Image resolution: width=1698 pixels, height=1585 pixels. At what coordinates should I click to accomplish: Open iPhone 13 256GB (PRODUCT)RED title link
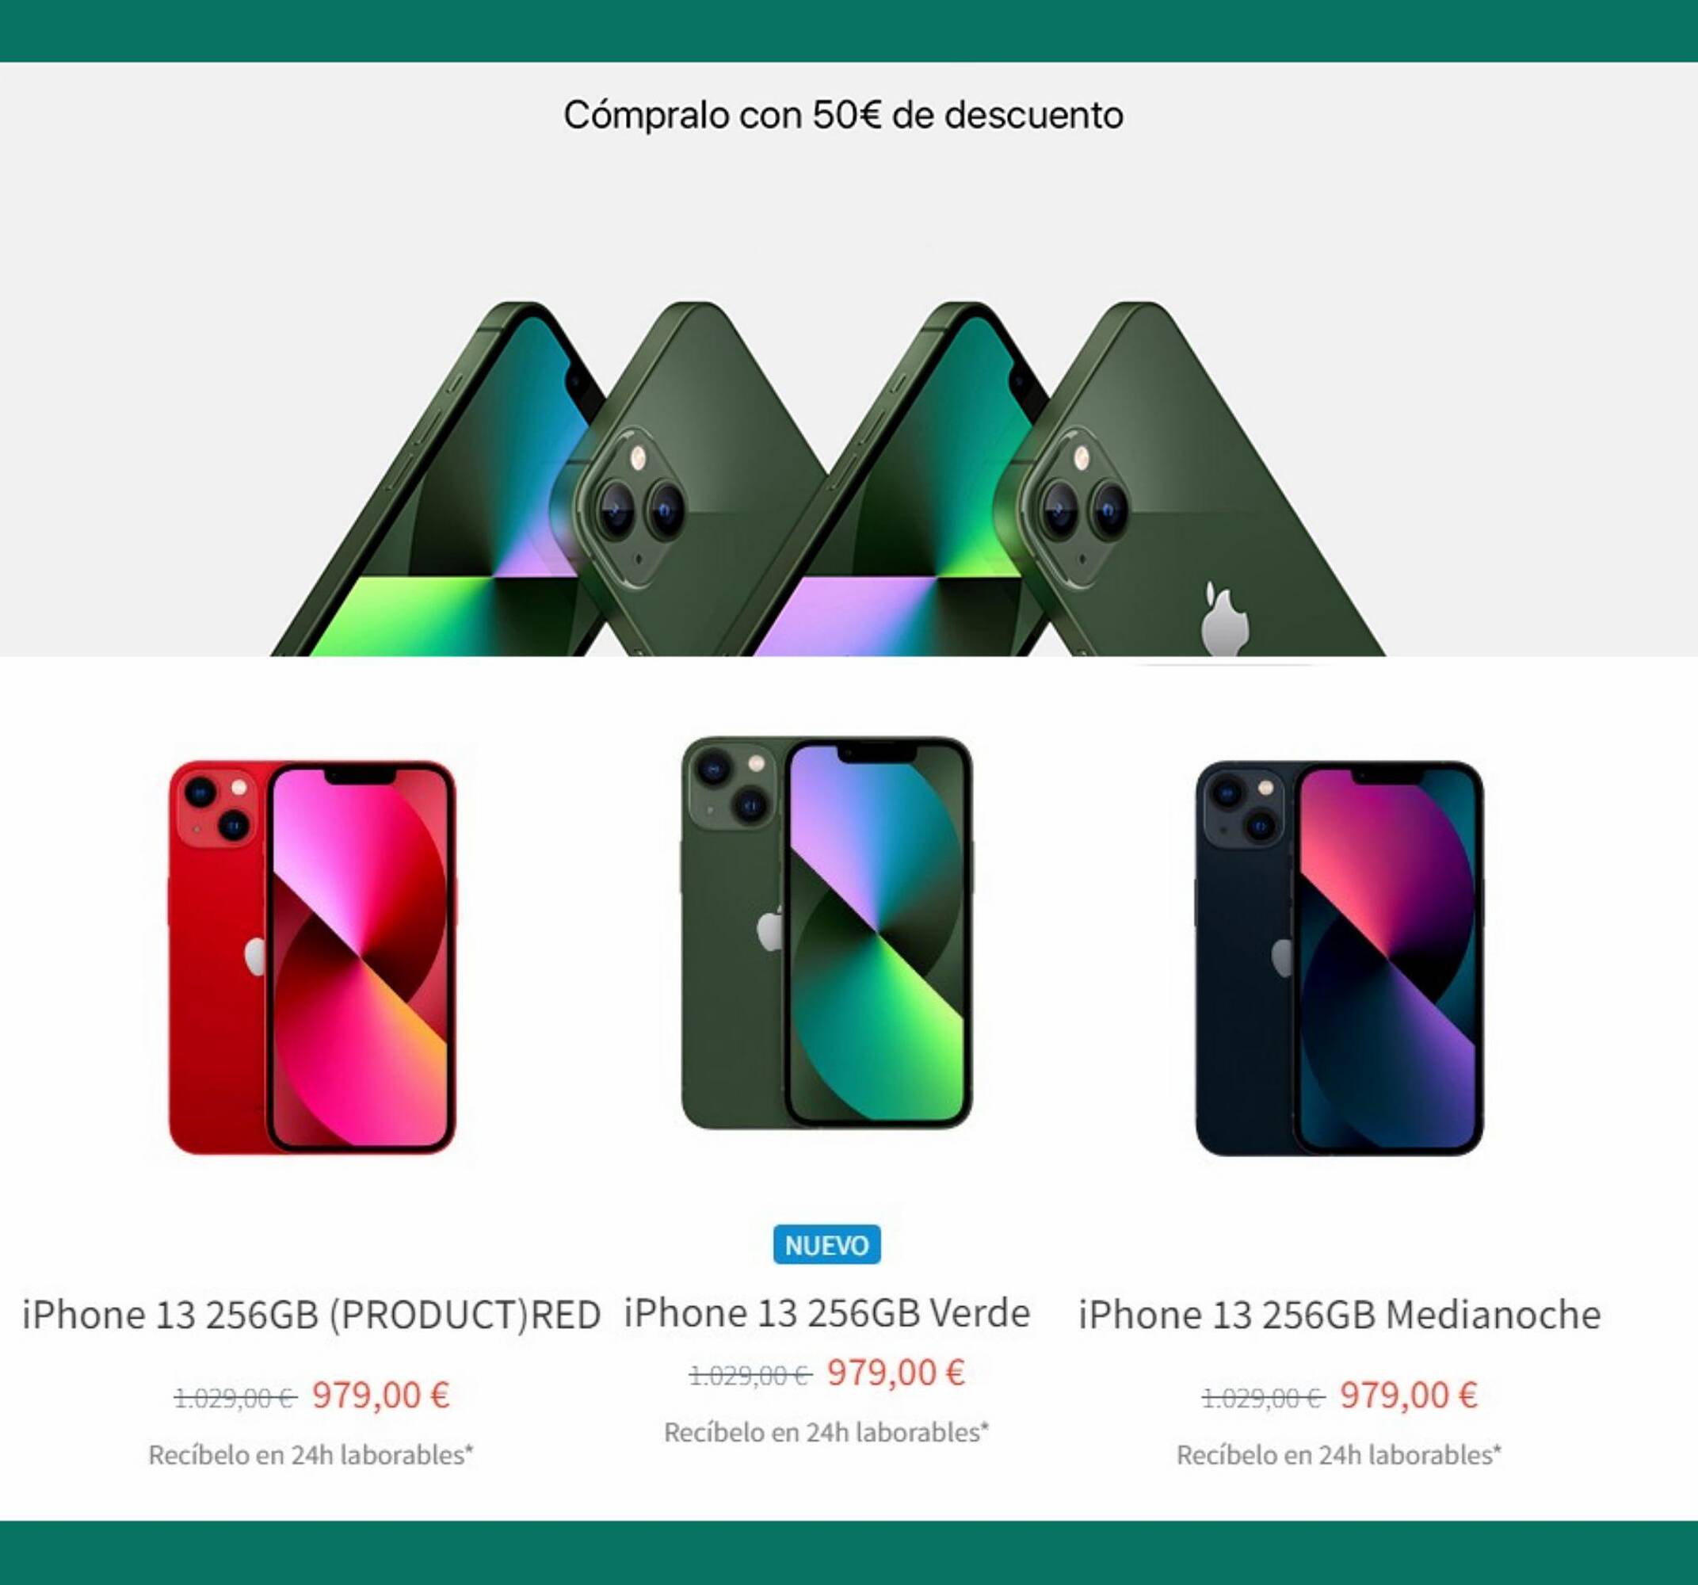tap(311, 1315)
